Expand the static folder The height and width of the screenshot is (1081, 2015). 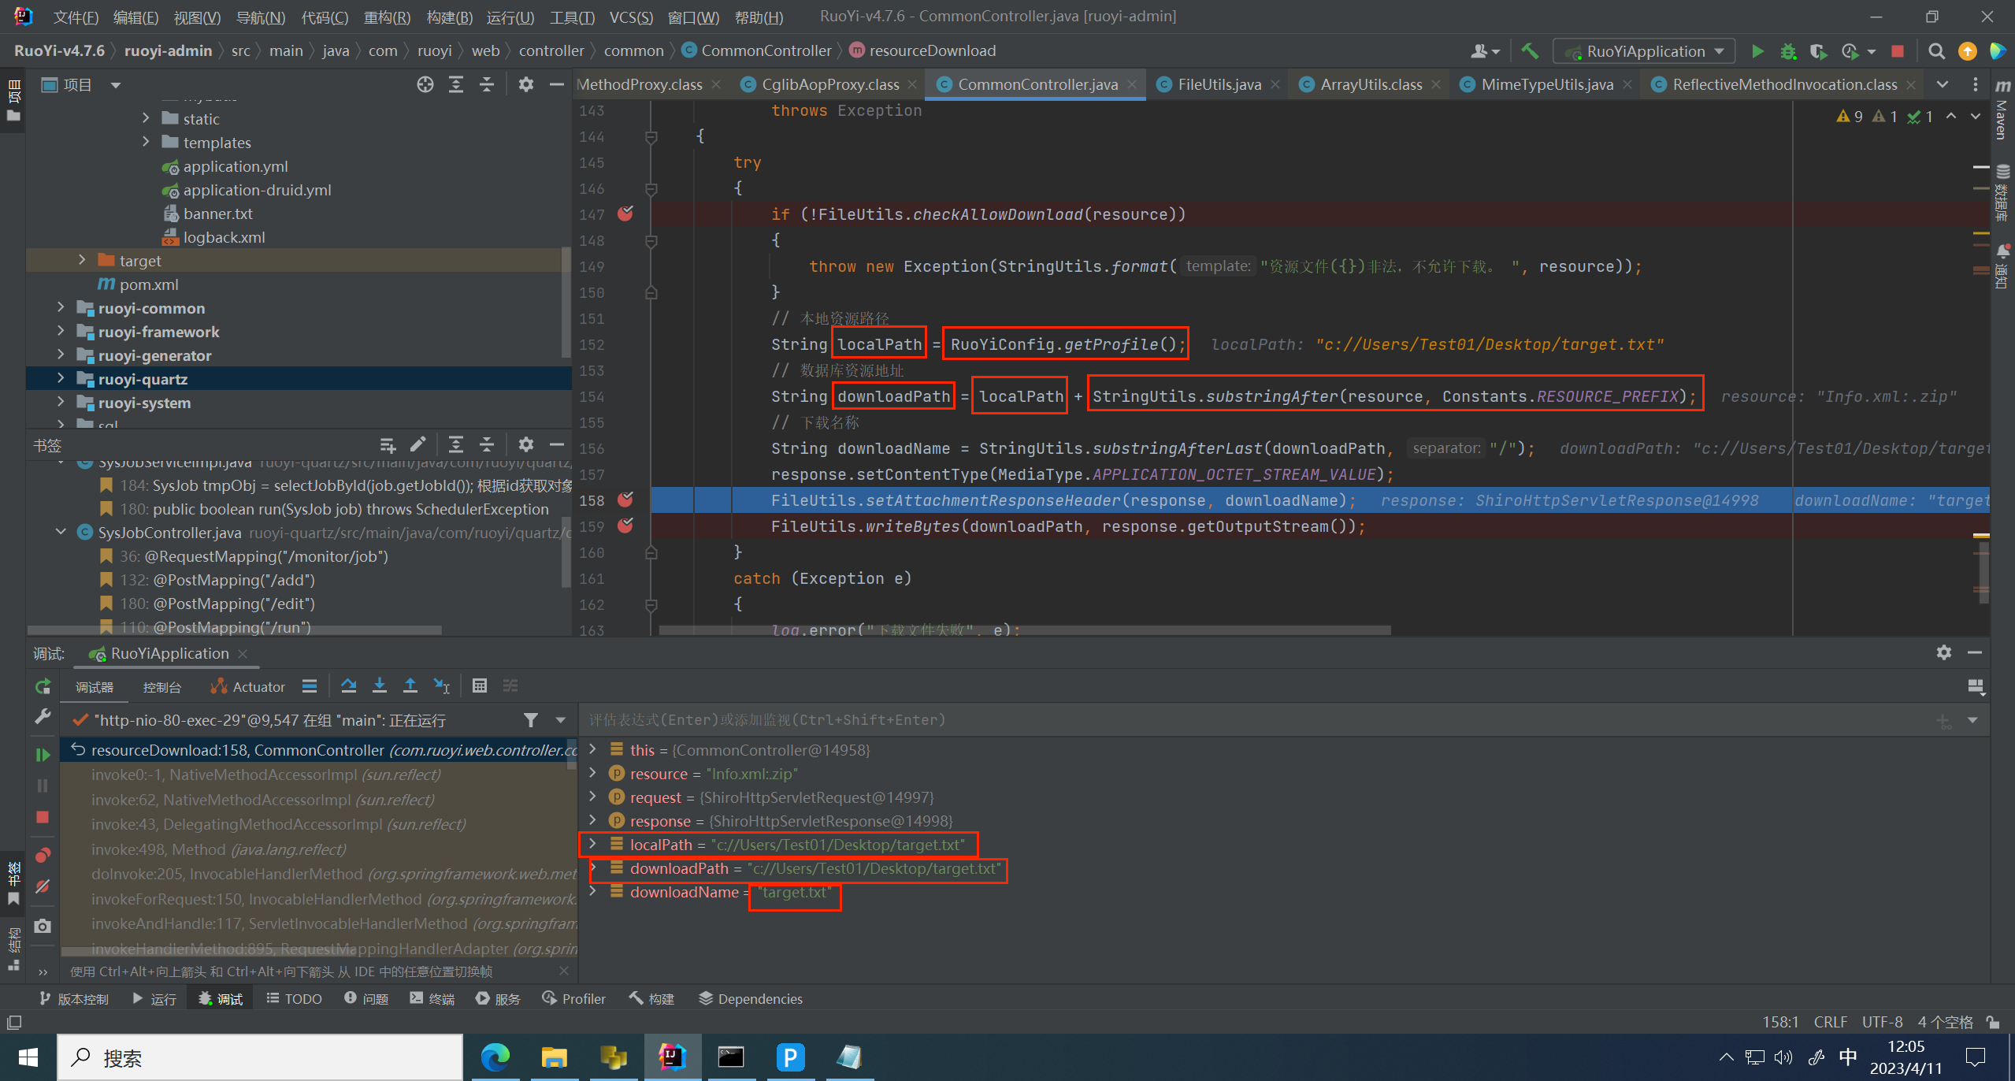[x=146, y=118]
